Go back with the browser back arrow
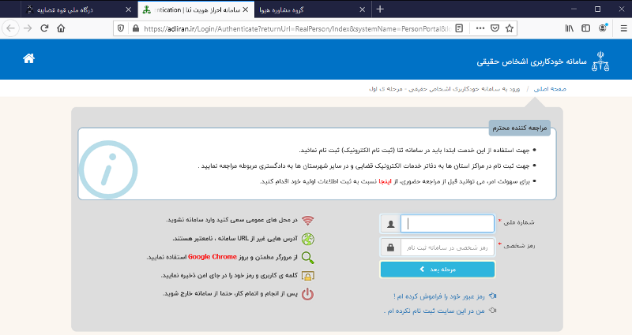This screenshot has width=632, height=335. [11, 28]
